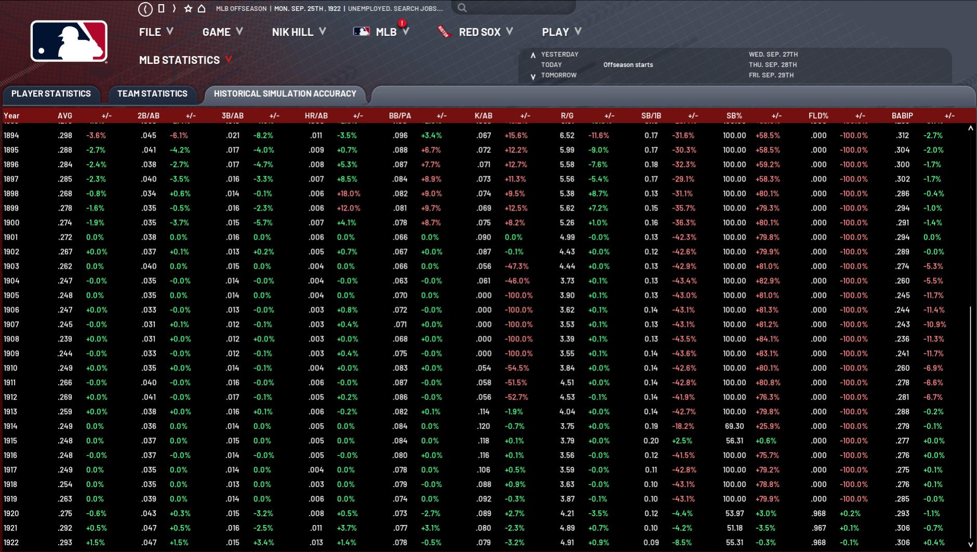Expand the PLAY menu

click(561, 32)
